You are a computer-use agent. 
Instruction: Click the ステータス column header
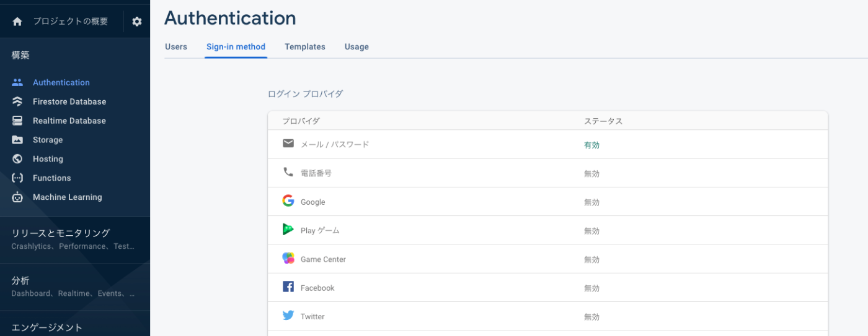click(603, 121)
